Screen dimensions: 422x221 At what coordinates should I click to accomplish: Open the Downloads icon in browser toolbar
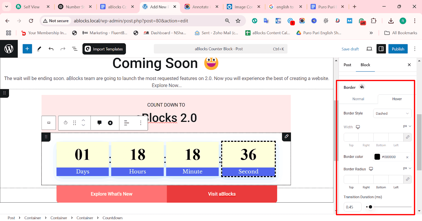click(x=391, y=21)
